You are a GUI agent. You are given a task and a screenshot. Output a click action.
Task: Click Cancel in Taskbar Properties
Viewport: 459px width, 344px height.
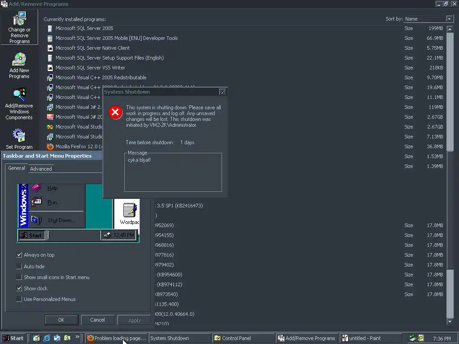tap(97, 320)
